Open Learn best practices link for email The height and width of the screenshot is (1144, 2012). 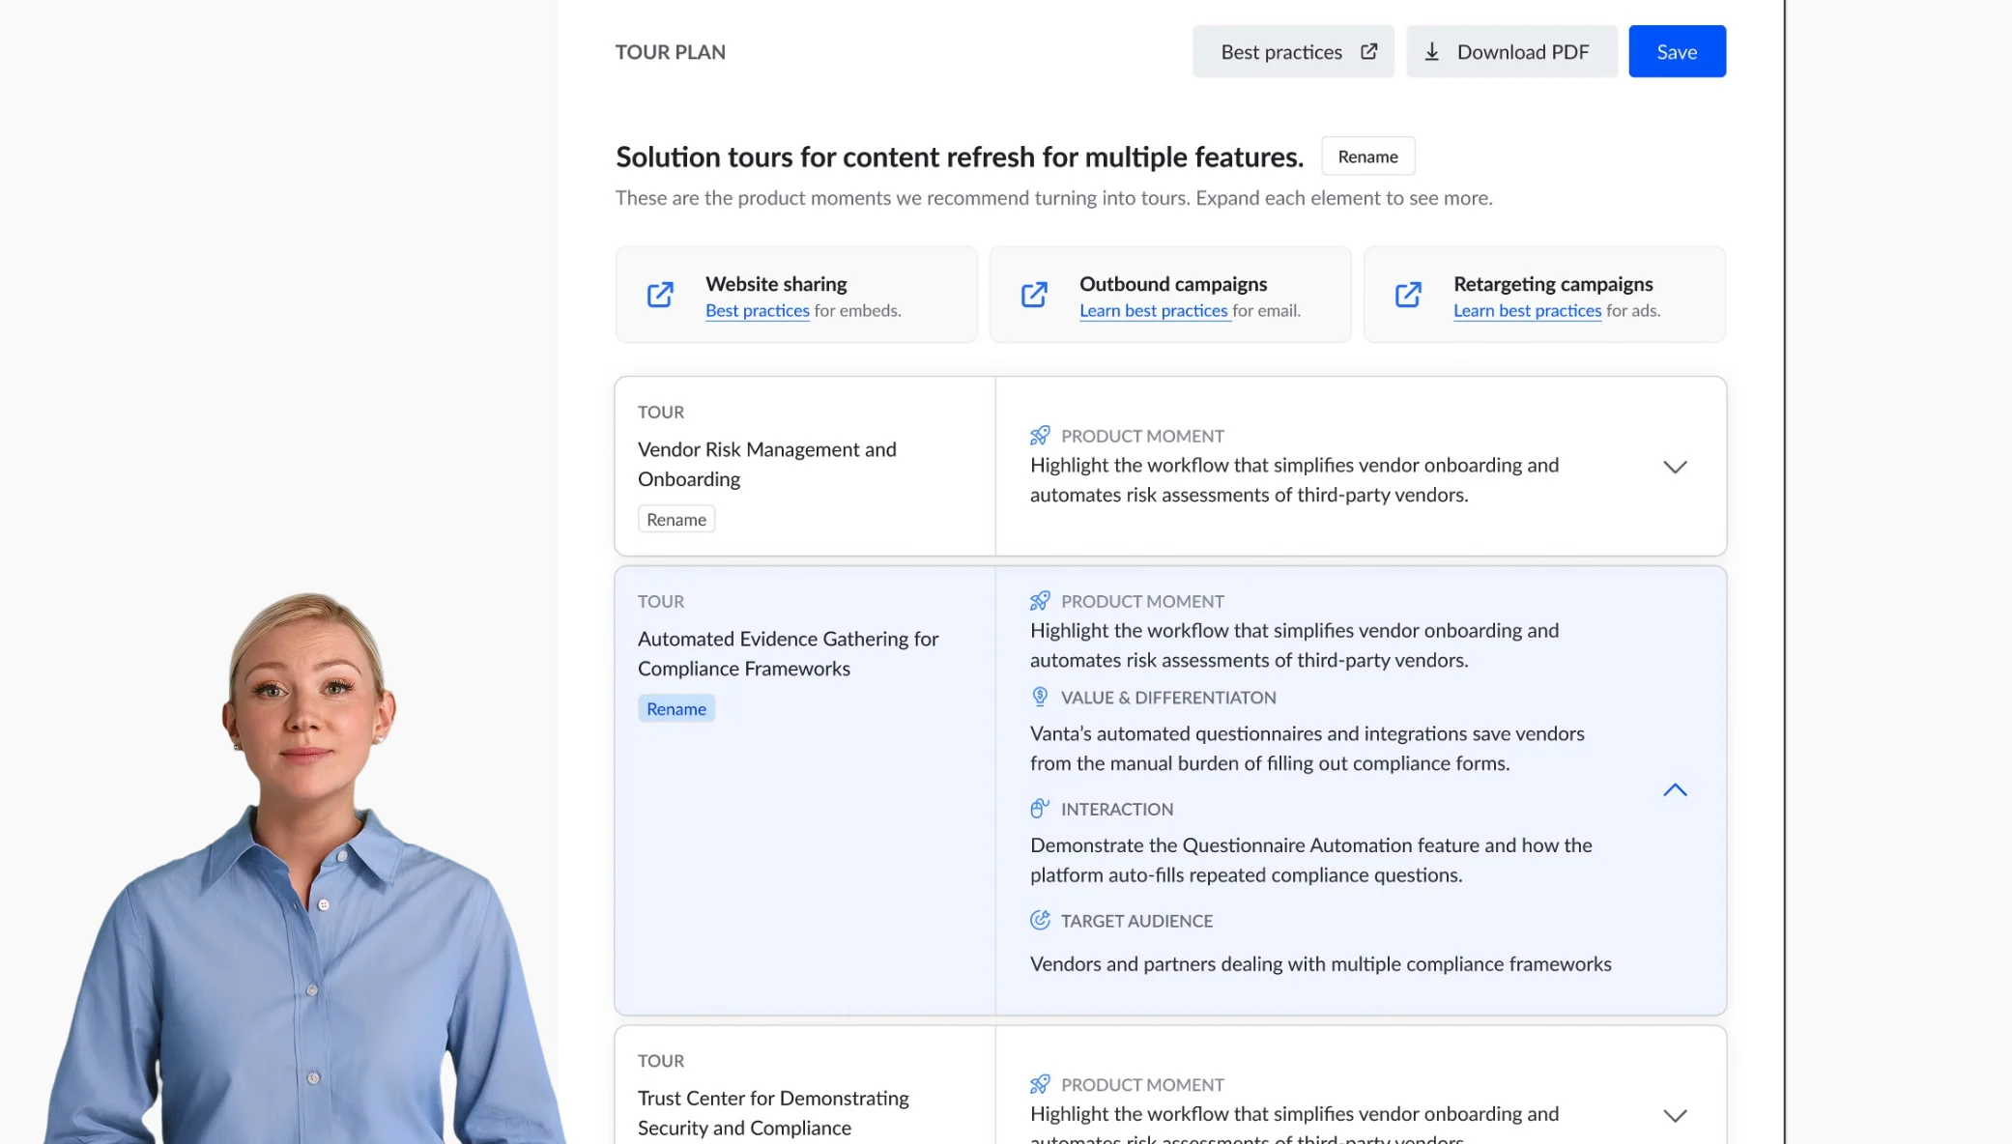pyautogui.click(x=1153, y=311)
